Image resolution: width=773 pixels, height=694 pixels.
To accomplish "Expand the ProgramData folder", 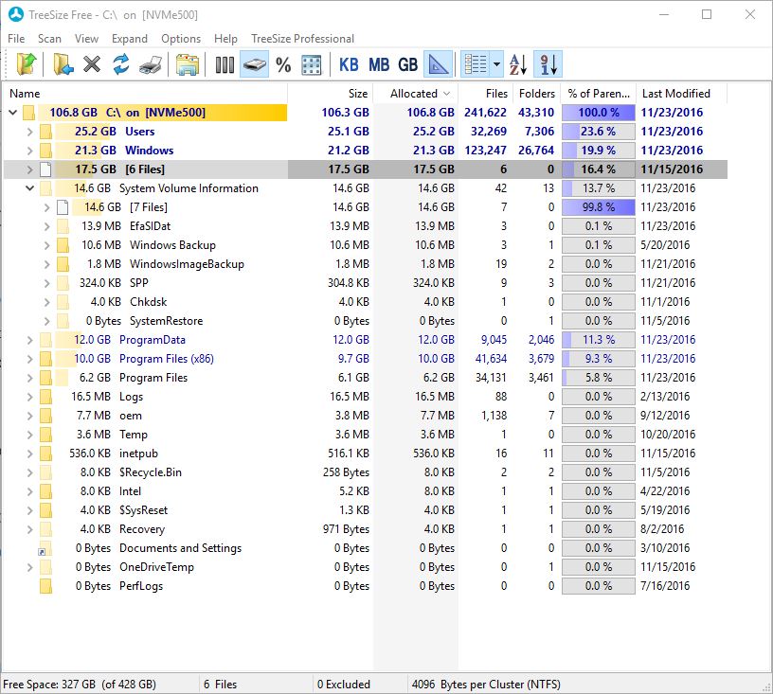I will coord(30,340).
